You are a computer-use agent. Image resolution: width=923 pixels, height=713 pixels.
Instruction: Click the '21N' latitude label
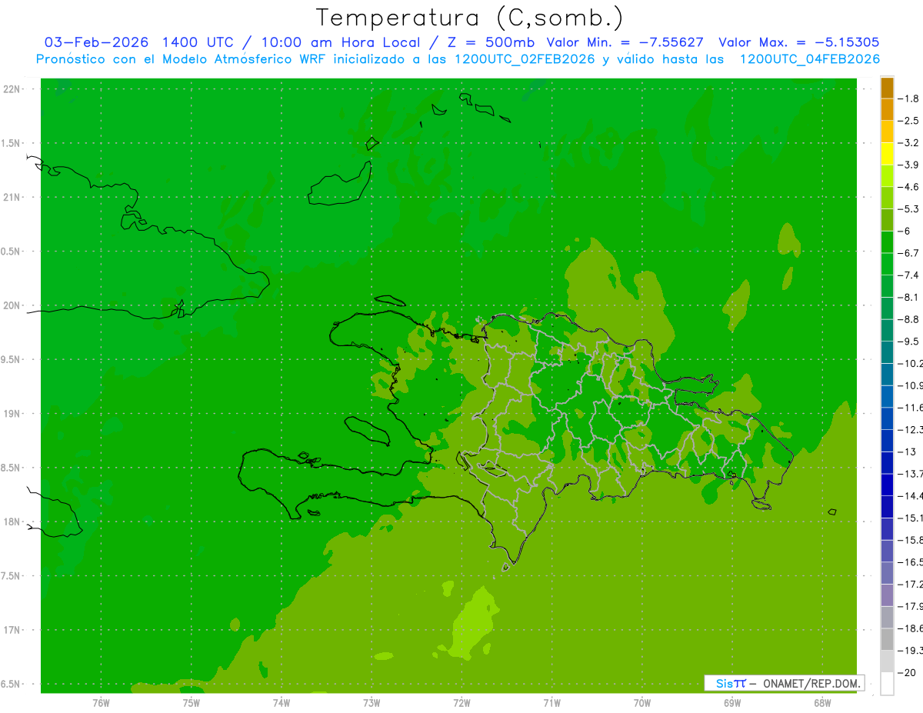click(13, 197)
